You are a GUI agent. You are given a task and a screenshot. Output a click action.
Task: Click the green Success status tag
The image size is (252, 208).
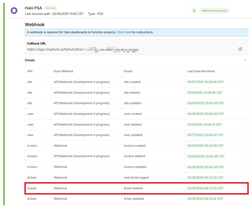(51, 8)
